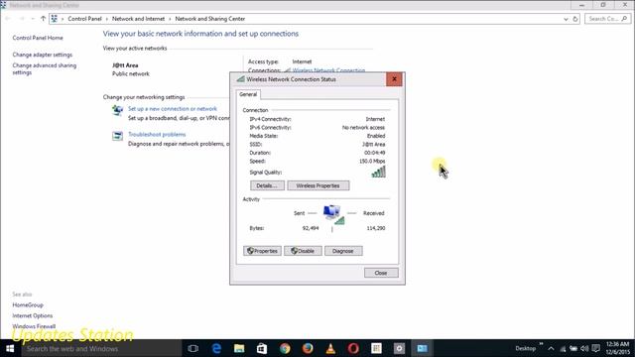Screen dimensions: 635x357
Task: Click Set up a new connection link
Action: 173,109
